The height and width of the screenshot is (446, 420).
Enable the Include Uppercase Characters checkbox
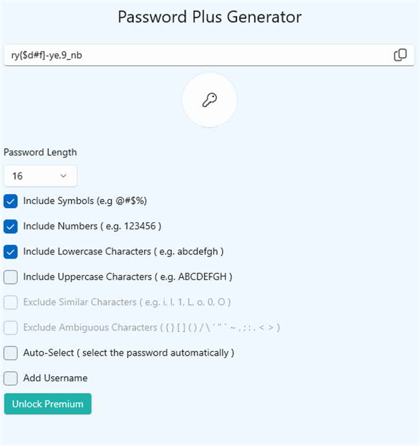tap(11, 277)
